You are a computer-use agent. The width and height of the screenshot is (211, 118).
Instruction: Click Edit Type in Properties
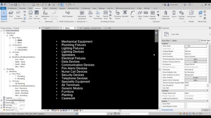[205, 40]
